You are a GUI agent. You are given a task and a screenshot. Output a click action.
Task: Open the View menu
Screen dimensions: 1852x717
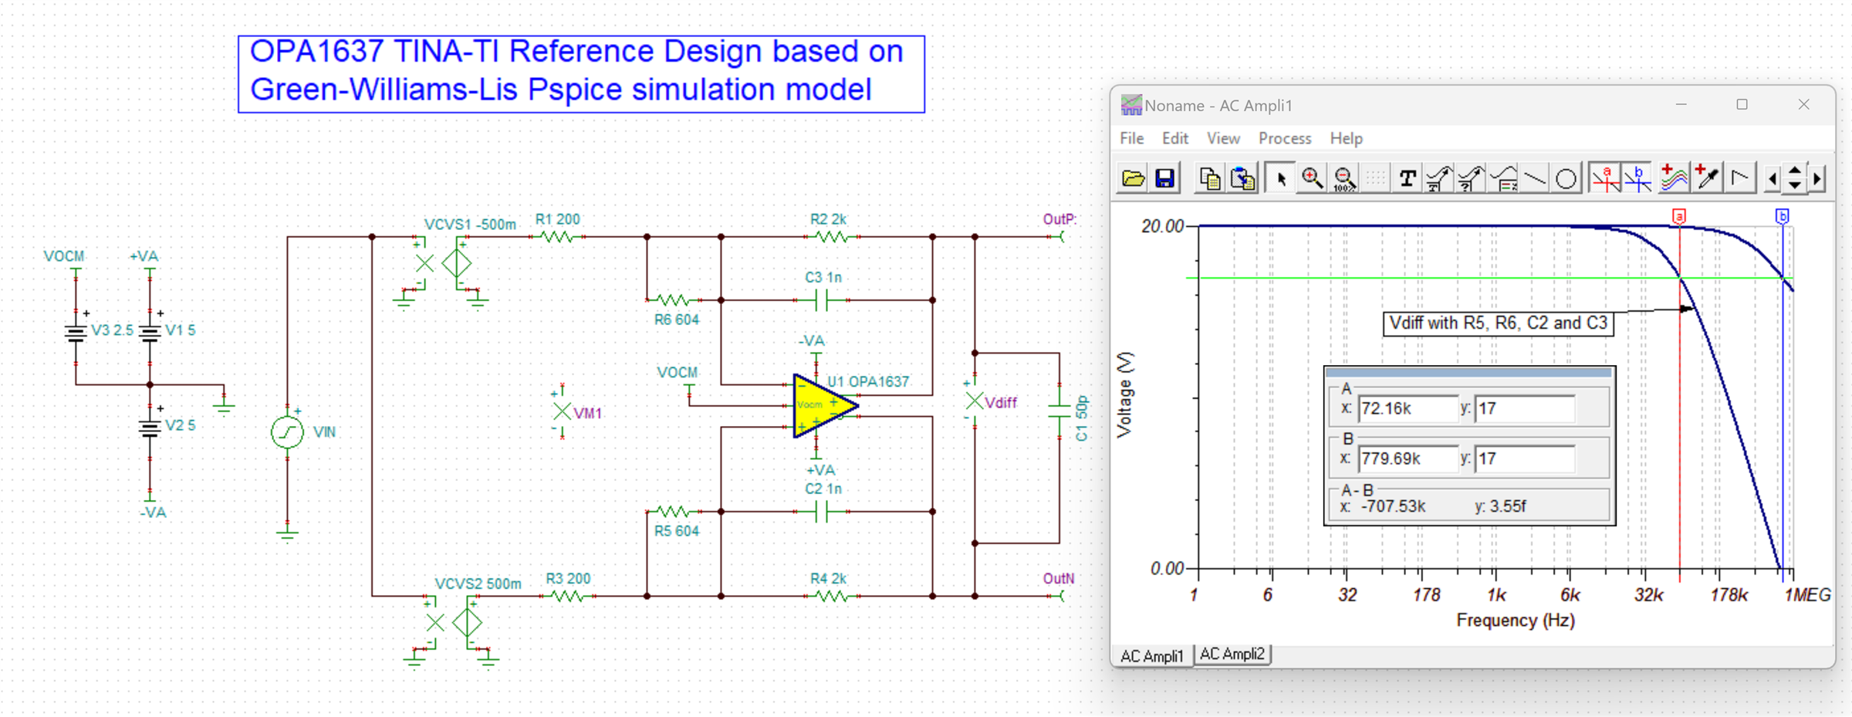point(1223,138)
